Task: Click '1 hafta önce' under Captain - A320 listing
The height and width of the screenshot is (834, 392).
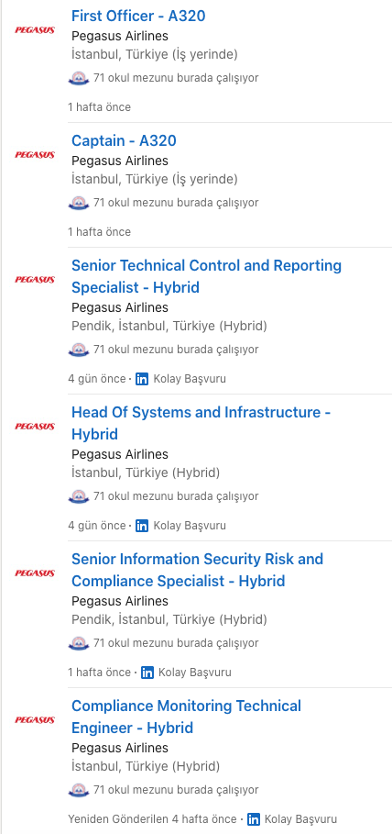Action: tap(99, 232)
